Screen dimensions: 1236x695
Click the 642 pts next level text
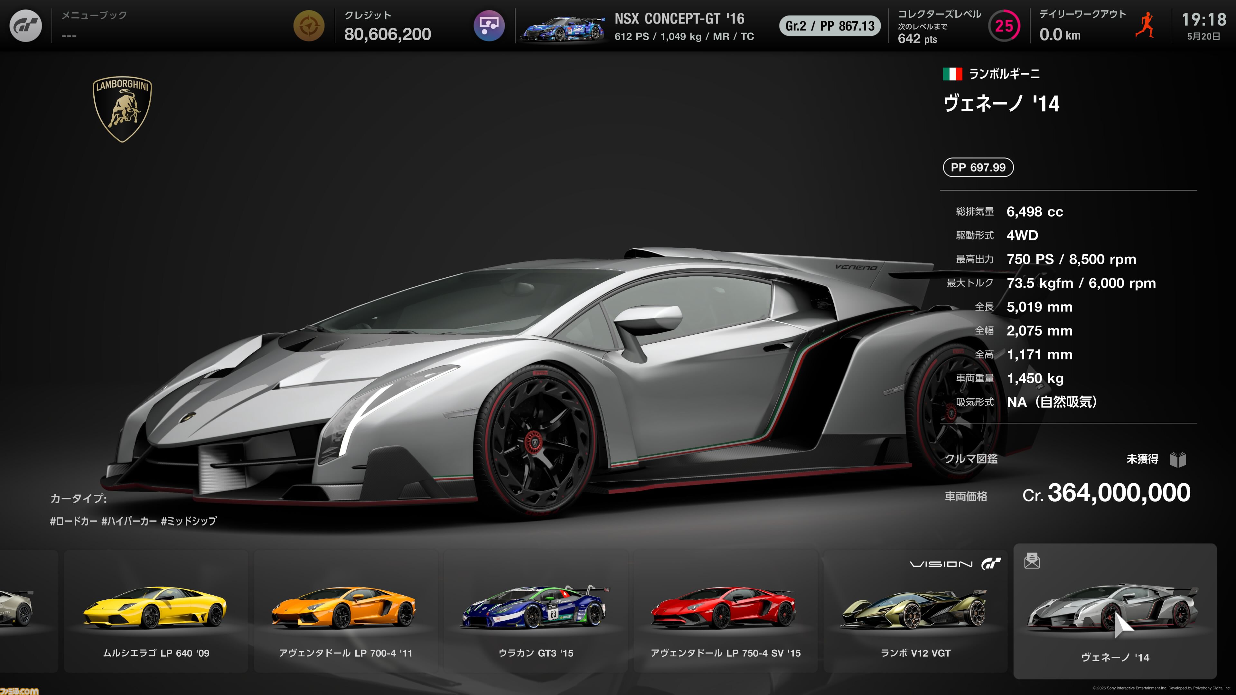click(x=917, y=39)
